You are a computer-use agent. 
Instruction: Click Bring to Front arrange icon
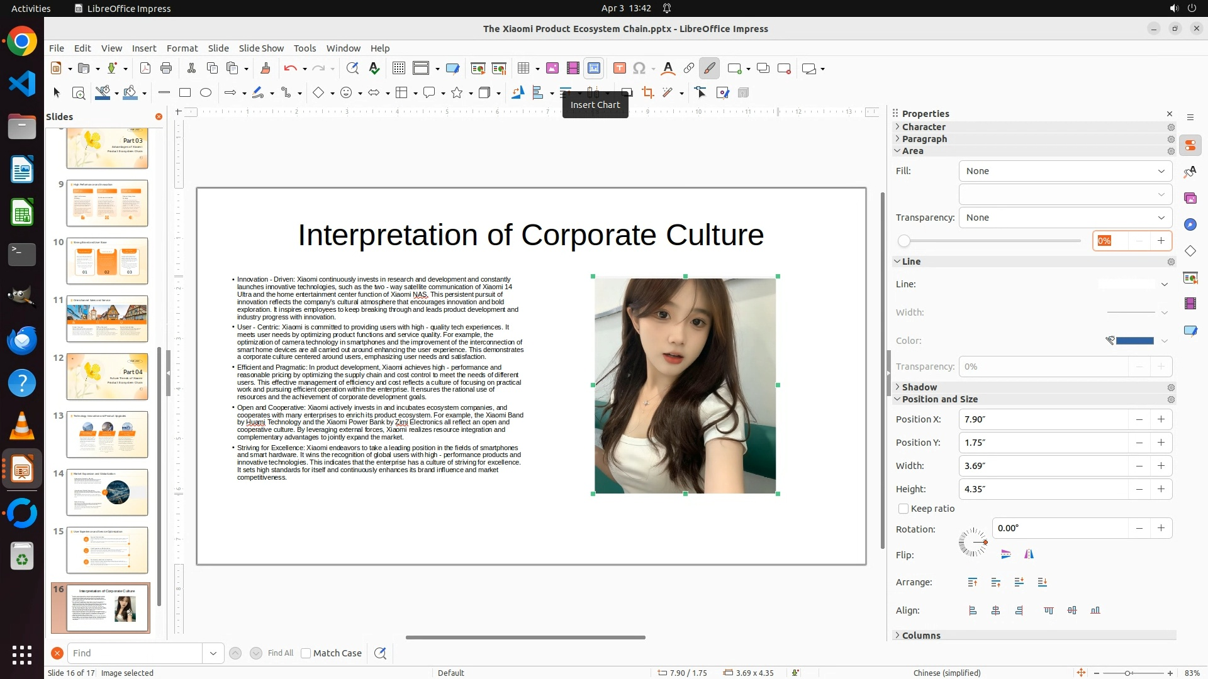973,582
